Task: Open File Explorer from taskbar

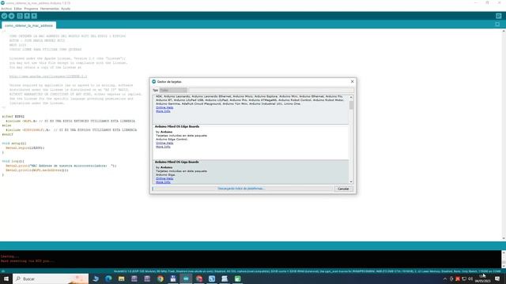Action: tap(121, 278)
